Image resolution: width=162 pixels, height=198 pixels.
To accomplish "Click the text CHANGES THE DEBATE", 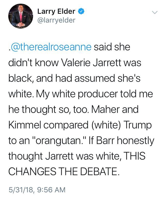I will point(64,171).
